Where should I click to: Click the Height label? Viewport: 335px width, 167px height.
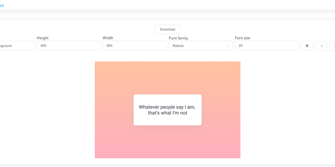pyautogui.click(x=43, y=38)
